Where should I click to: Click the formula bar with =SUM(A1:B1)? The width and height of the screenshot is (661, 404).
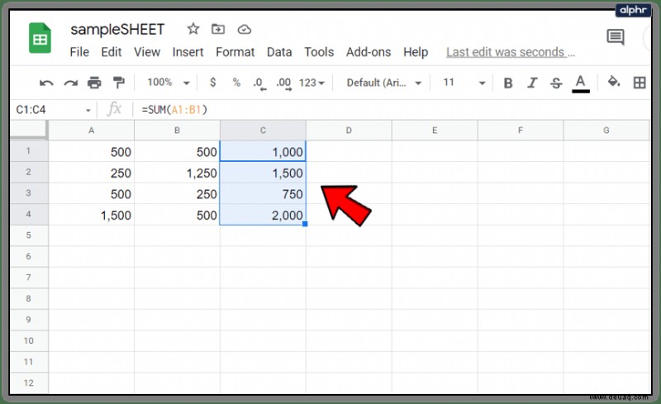point(392,110)
